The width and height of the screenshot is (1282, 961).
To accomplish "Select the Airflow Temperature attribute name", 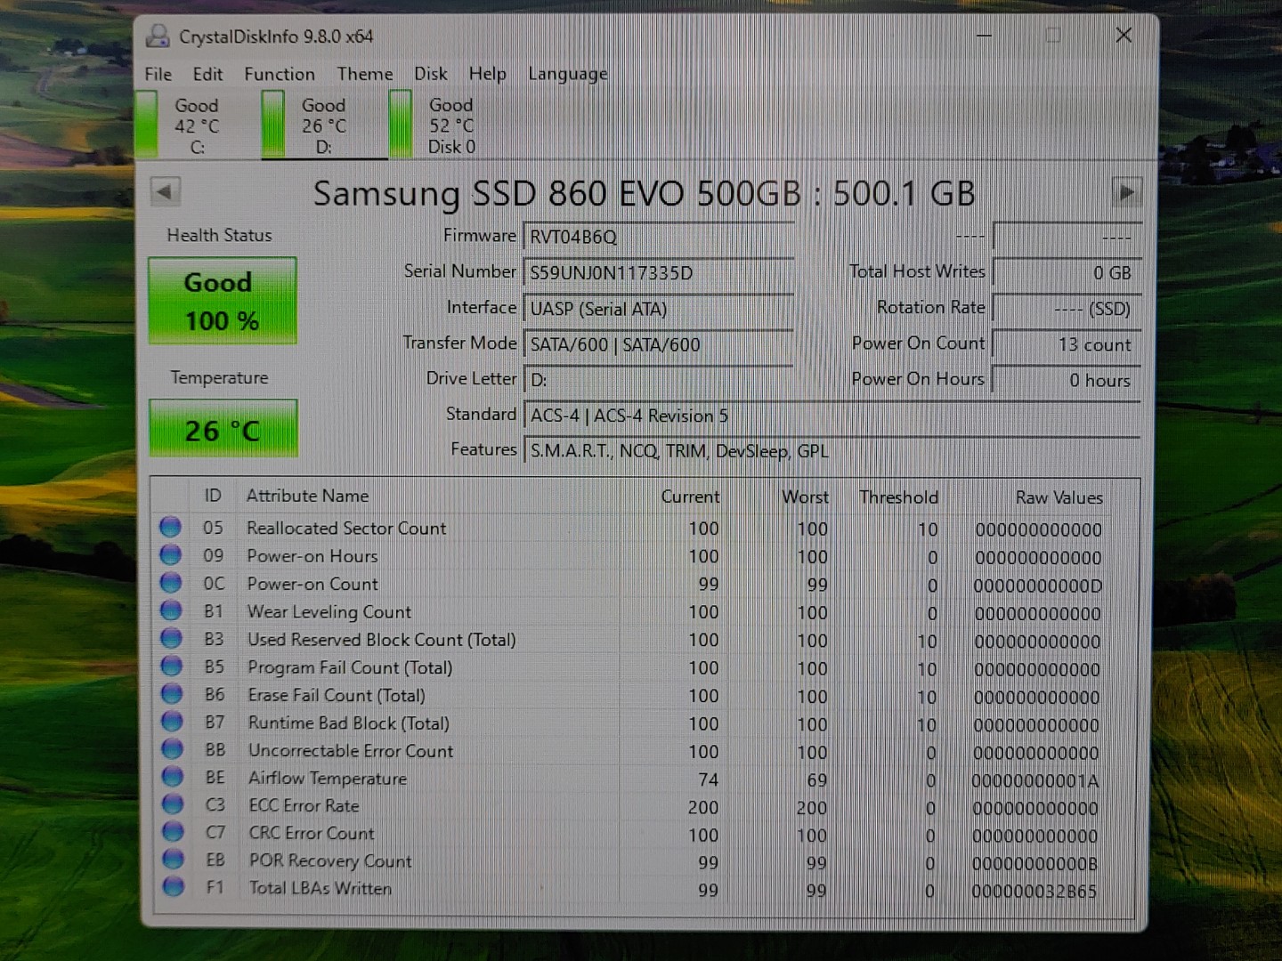I will [x=328, y=778].
